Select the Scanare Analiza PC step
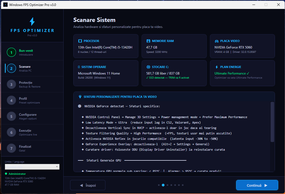The image size is (285, 194). [x=32, y=68]
